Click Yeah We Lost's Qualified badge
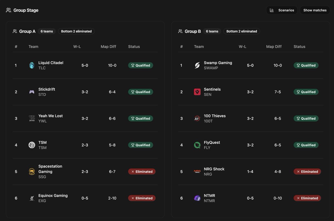The width and height of the screenshot is (334, 221). click(141, 119)
